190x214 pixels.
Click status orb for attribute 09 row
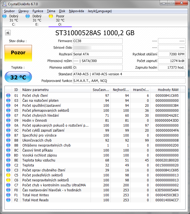click(x=8, y=120)
